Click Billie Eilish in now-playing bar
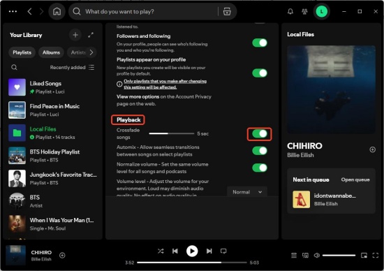The image size is (384, 271). click(41, 259)
